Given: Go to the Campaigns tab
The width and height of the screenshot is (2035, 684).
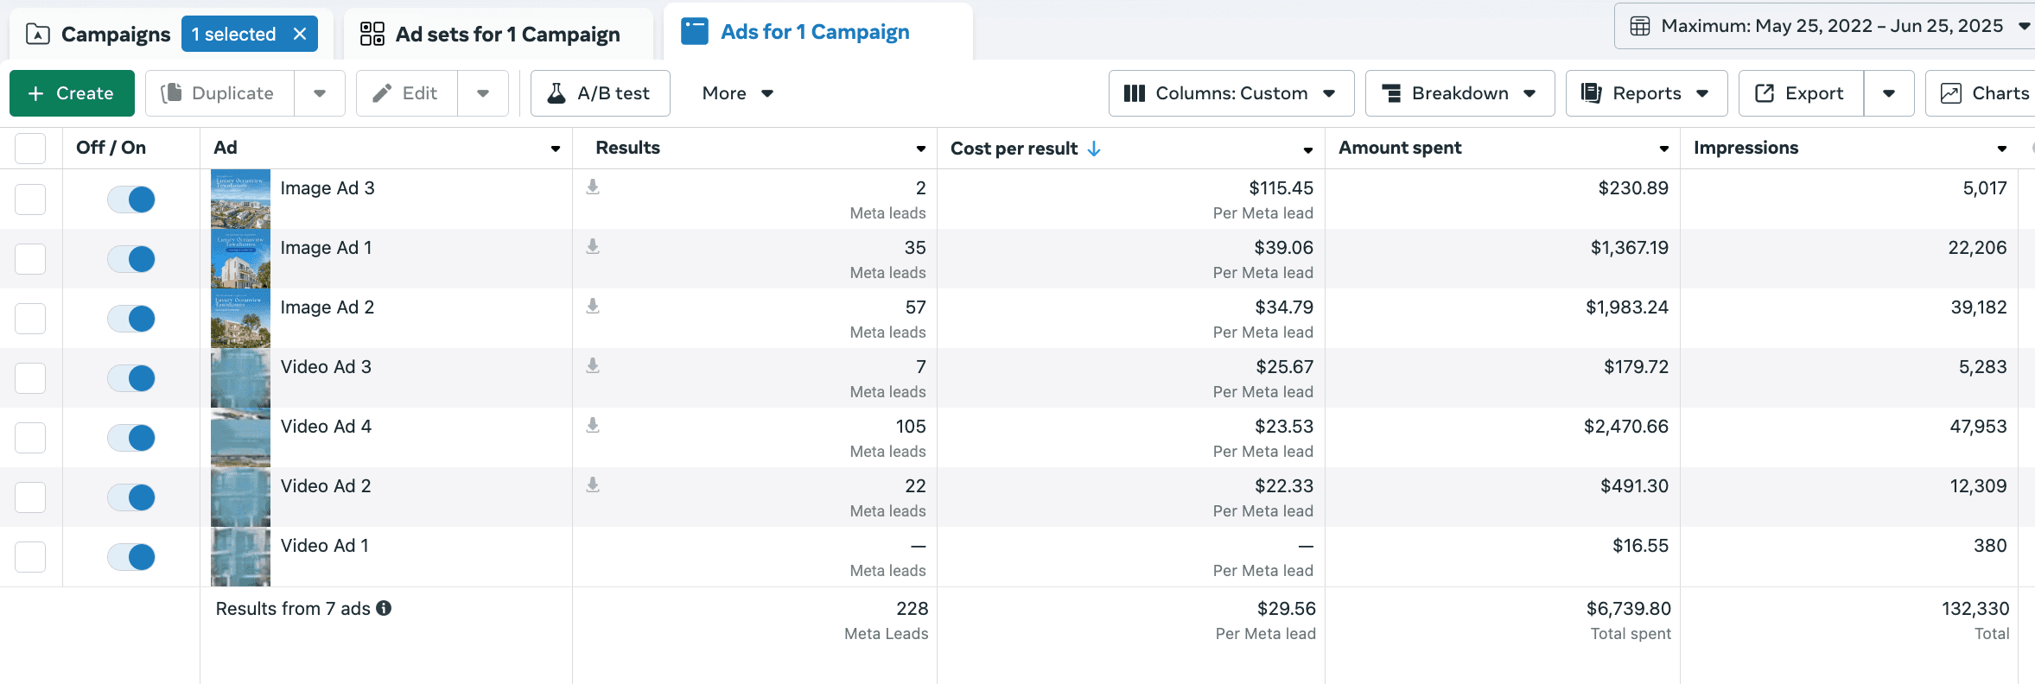Looking at the screenshot, I should click(99, 35).
